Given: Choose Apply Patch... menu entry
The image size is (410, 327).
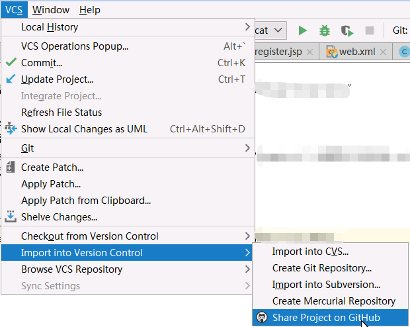Looking at the screenshot, I should pyautogui.click(x=128, y=183).
